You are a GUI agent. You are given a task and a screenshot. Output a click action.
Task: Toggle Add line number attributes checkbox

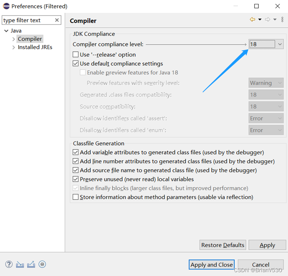click(x=75, y=161)
